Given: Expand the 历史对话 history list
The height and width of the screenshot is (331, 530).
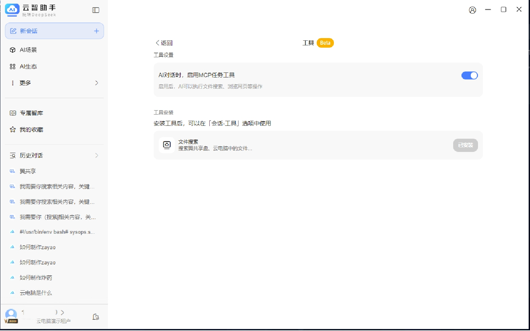Looking at the screenshot, I should 96,156.
